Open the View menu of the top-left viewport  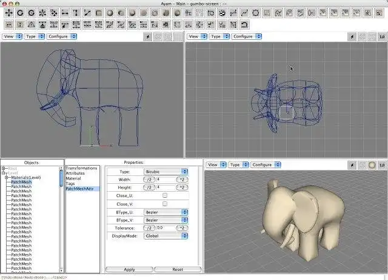(x=12, y=36)
